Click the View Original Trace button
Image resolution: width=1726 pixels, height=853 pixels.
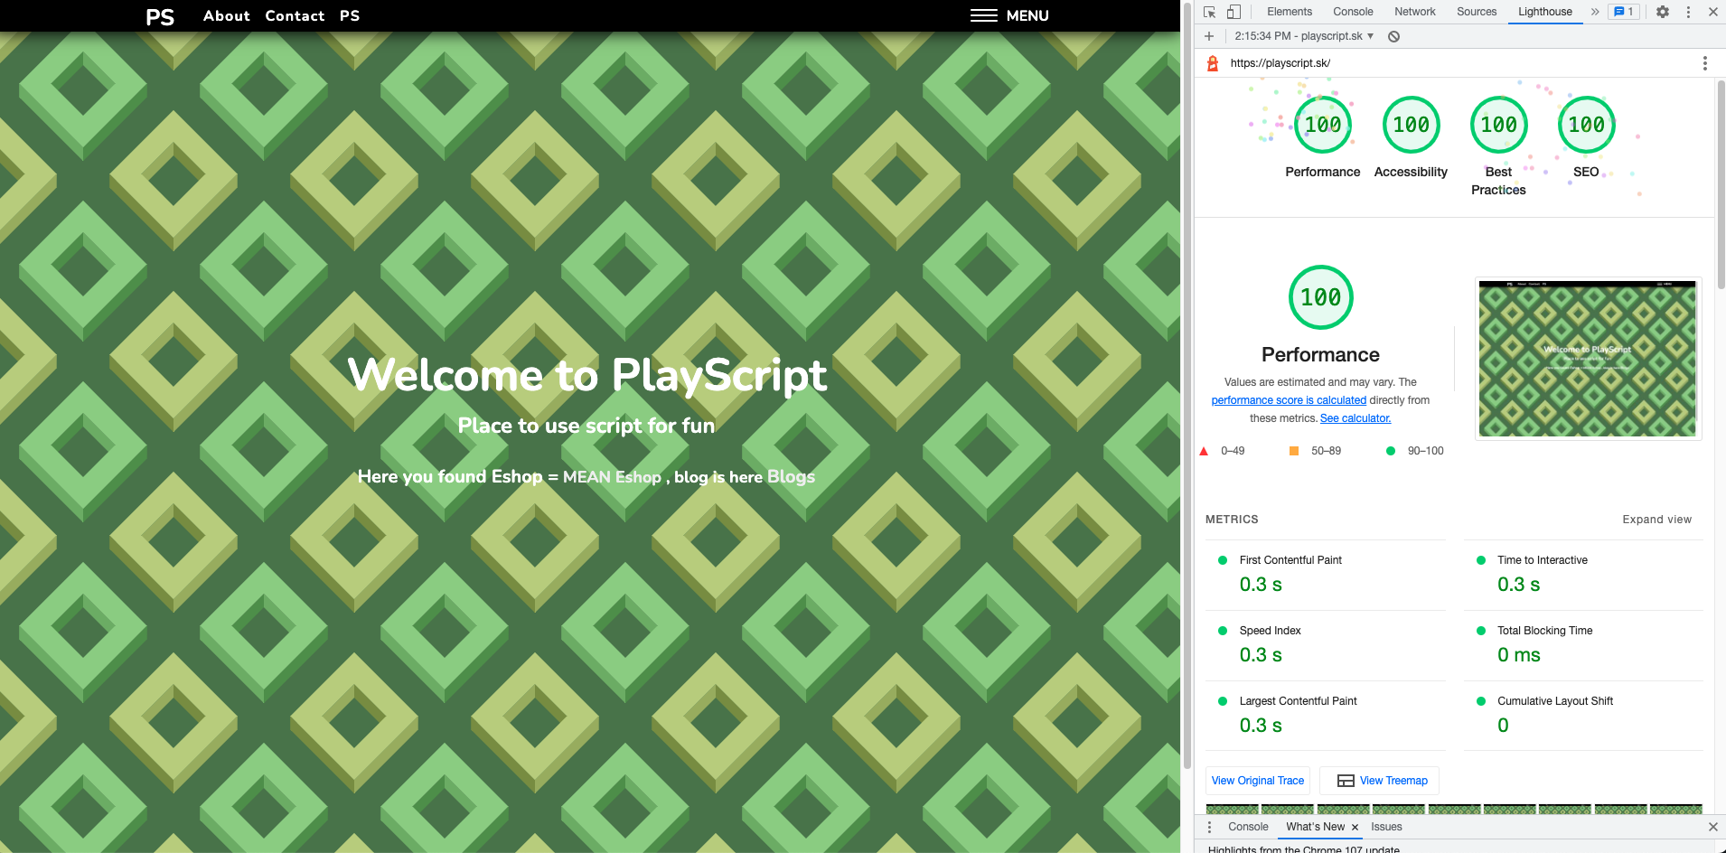(1257, 781)
